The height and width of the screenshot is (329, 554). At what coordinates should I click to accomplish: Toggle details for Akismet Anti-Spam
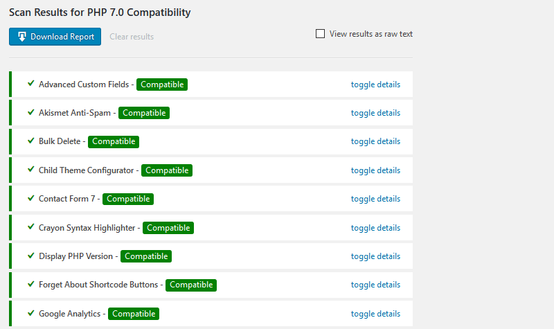tap(375, 113)
